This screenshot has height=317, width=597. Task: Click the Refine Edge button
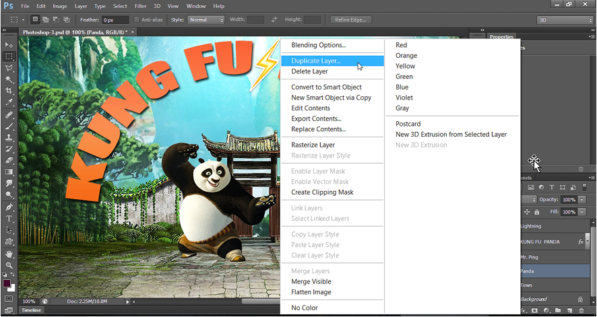350,20
